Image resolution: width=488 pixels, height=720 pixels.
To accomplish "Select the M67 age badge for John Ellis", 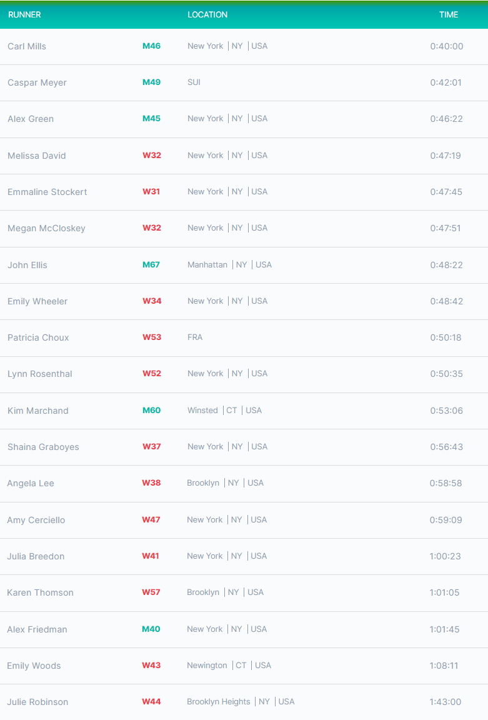I will [151, 264].
